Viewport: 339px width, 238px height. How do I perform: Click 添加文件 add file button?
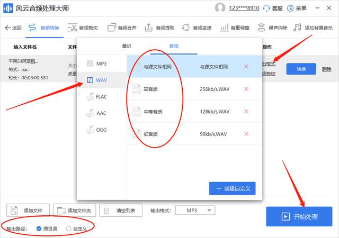coord(28,210)
